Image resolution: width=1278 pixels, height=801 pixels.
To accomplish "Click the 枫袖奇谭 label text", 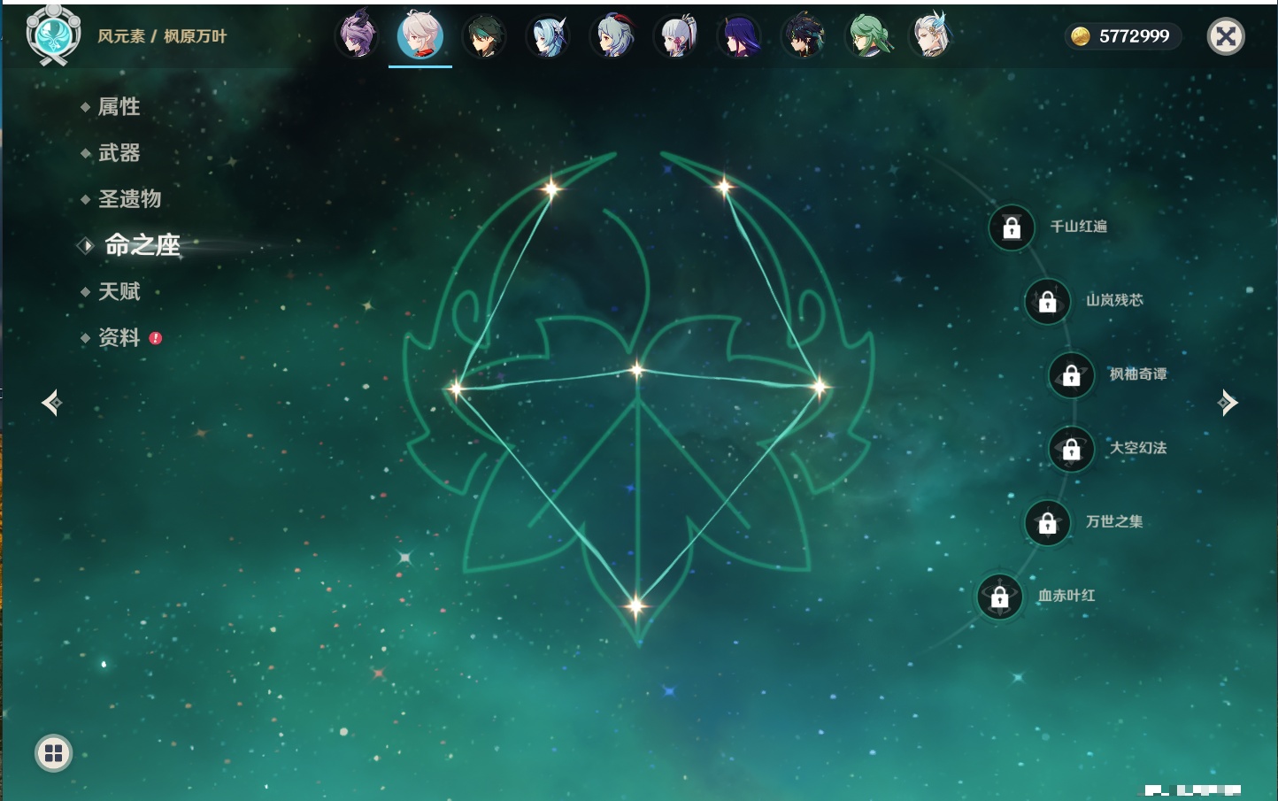I will [1138, 374].
